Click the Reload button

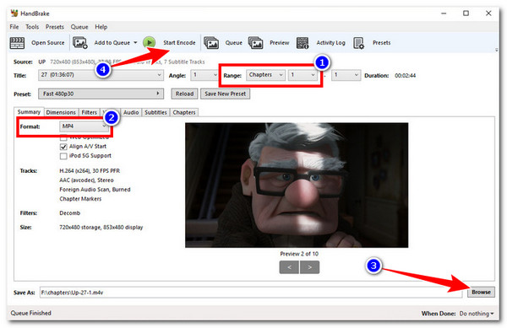184,94
